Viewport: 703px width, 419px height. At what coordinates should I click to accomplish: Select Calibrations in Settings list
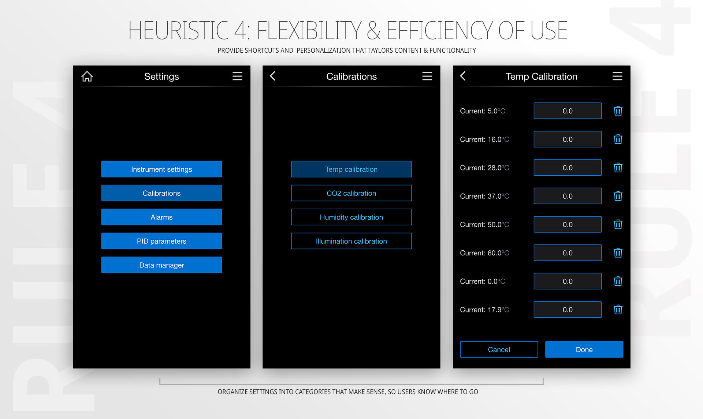click(161, 193)
